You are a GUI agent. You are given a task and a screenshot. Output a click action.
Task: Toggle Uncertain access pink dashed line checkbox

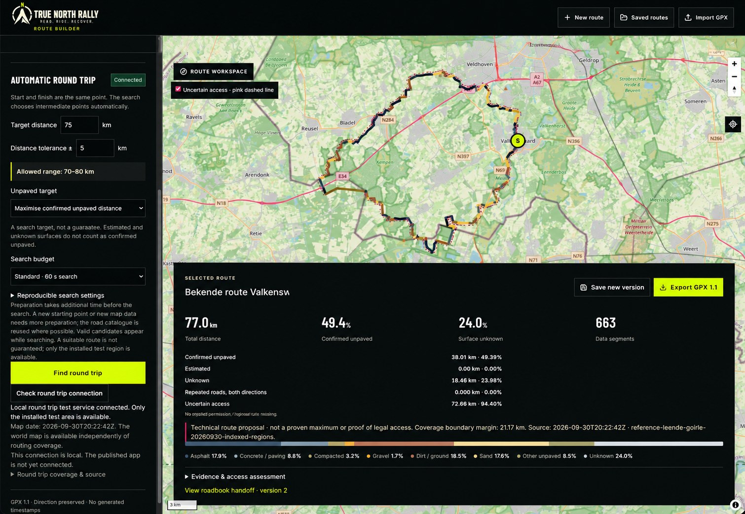click(178, 89)
